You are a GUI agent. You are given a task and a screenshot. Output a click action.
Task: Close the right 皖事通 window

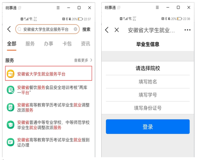coord(189,7)
